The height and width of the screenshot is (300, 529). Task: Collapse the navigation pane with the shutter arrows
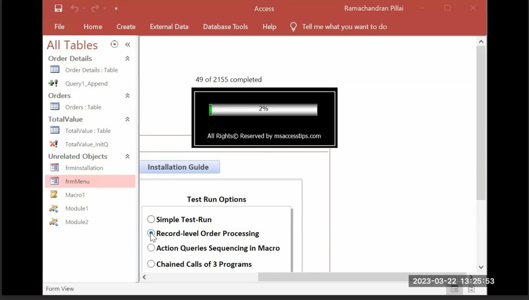click(128, 44)
